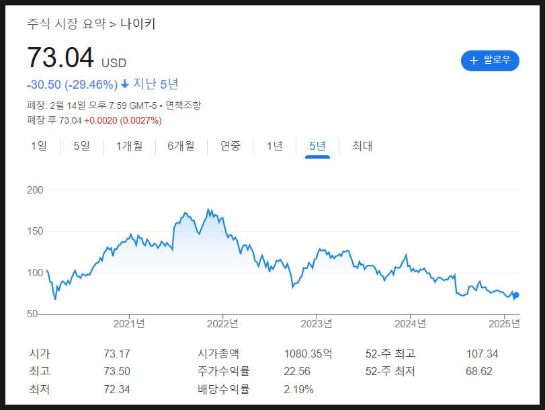Image resolution: width=545 pixels, height=410 pixels.
Task: Click the 52-주 최저 value 68.62
Action: (479, 372)
